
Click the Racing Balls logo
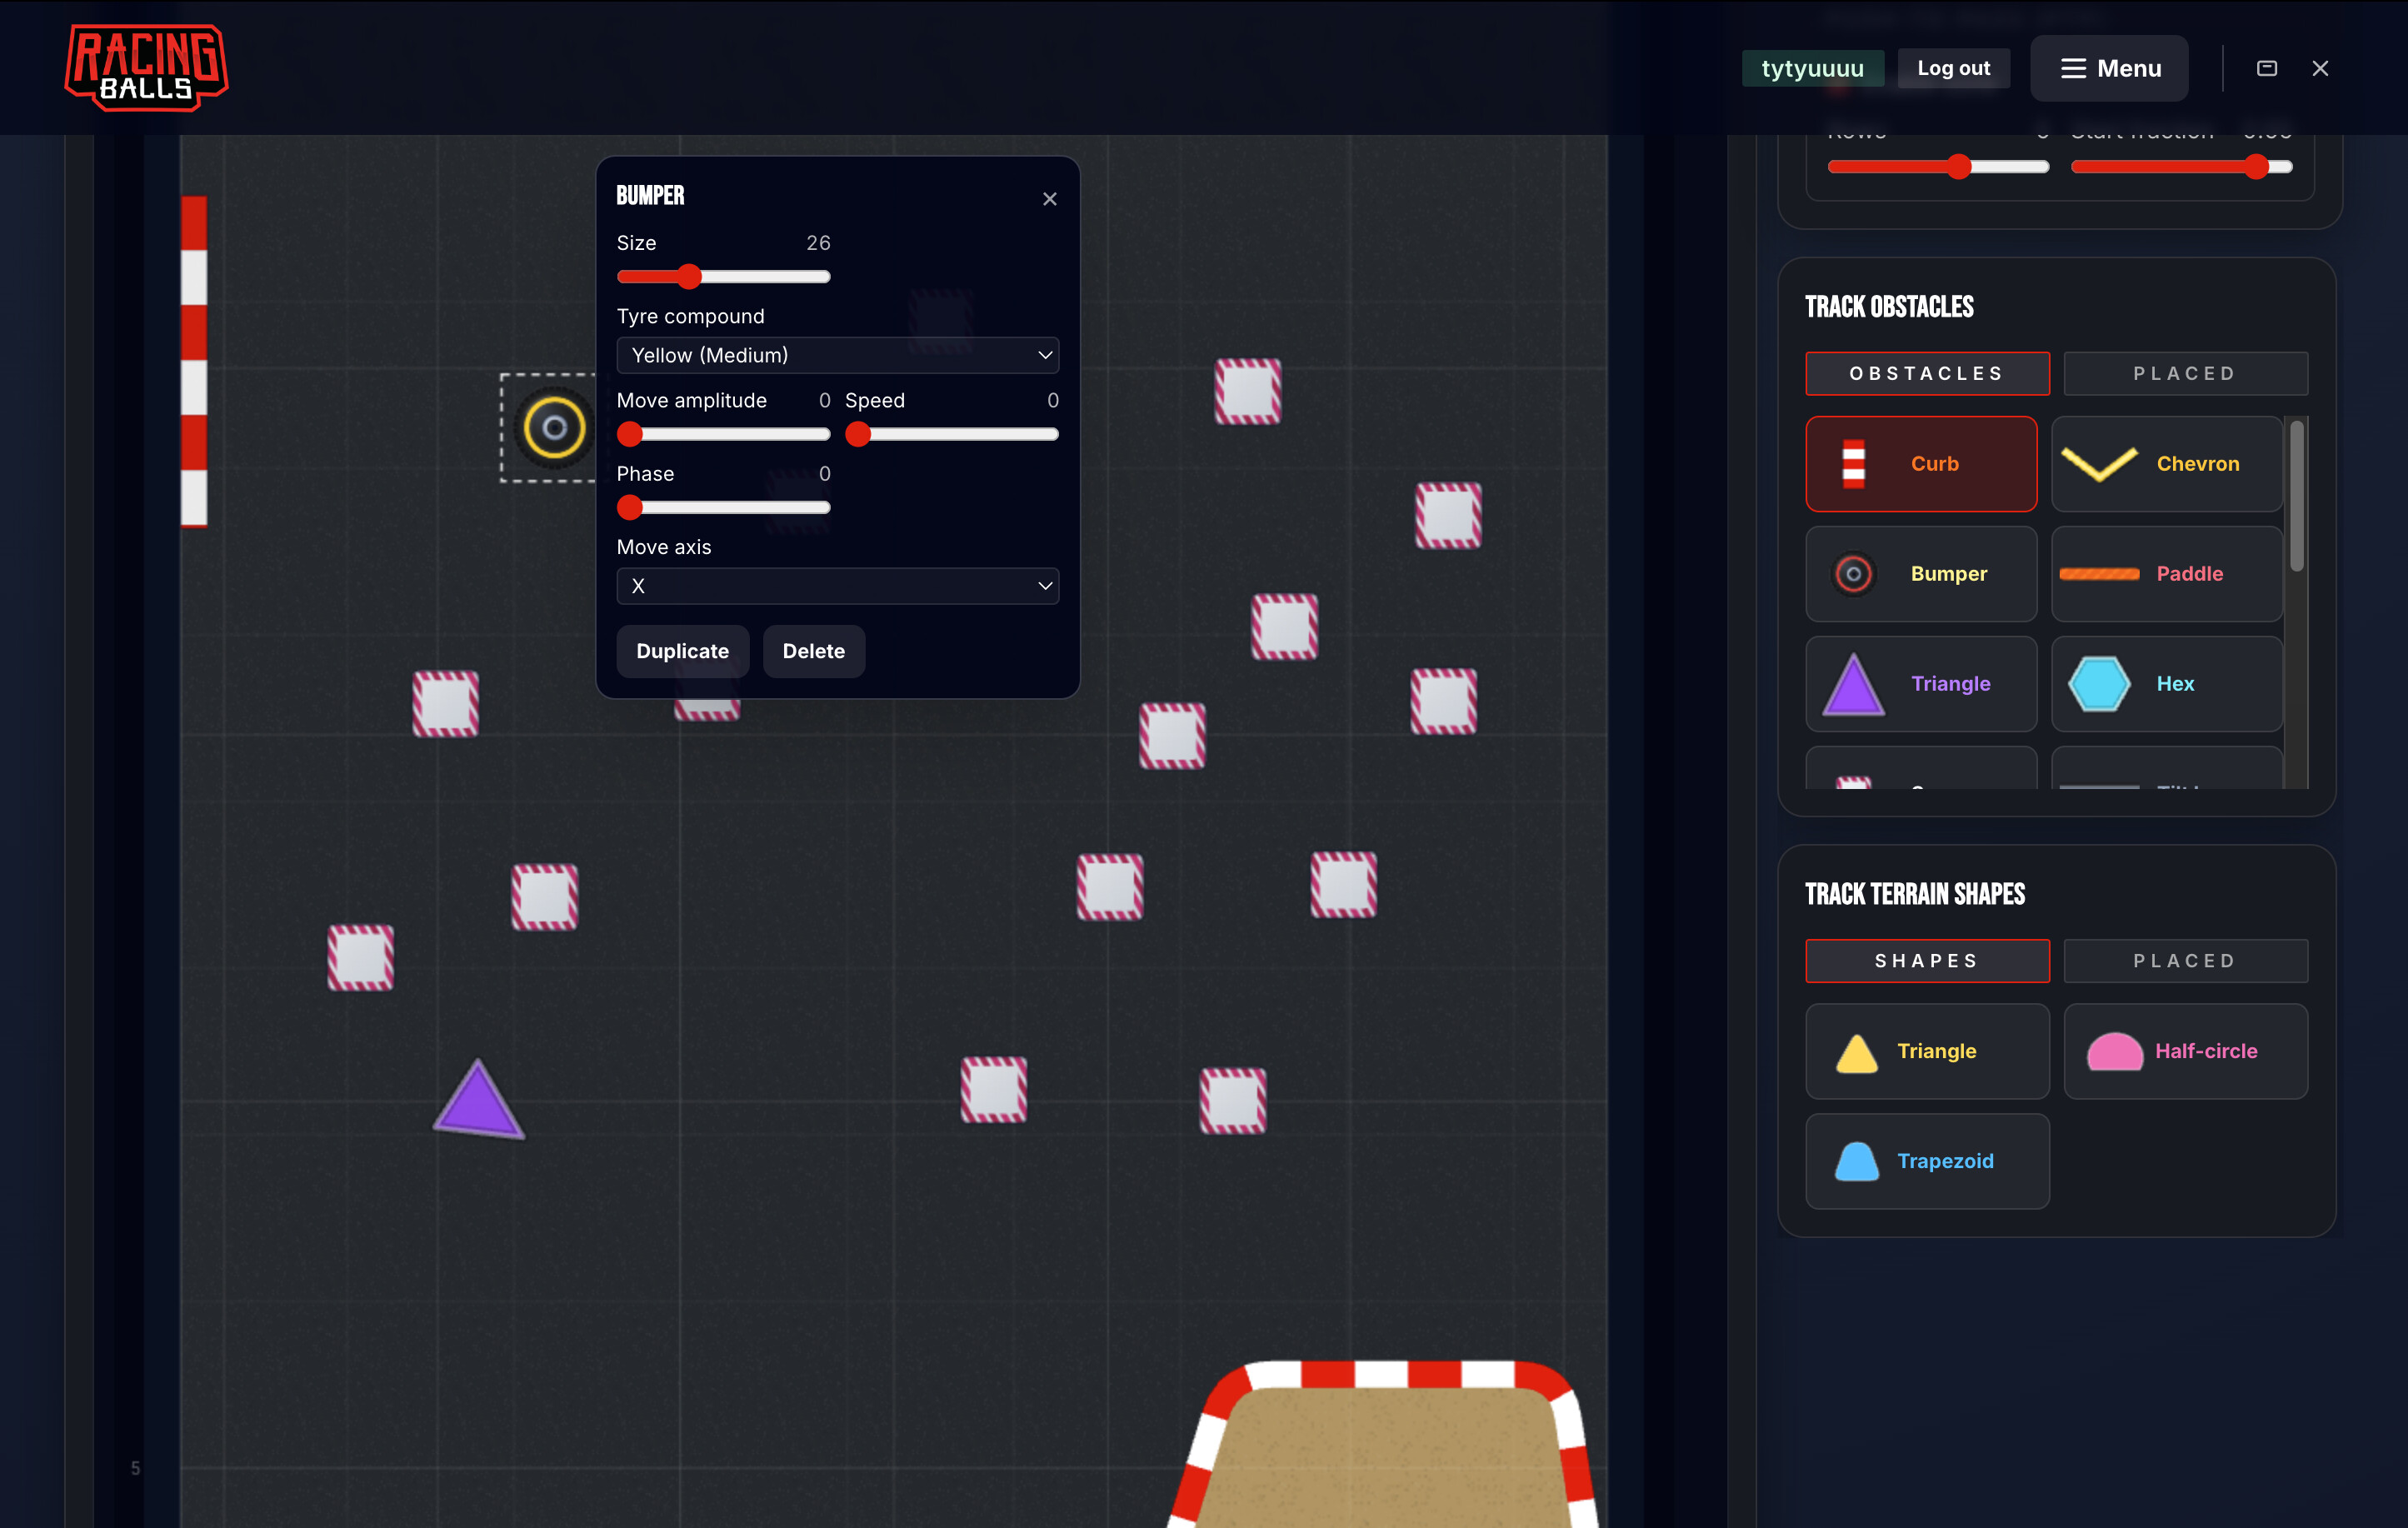146,66
